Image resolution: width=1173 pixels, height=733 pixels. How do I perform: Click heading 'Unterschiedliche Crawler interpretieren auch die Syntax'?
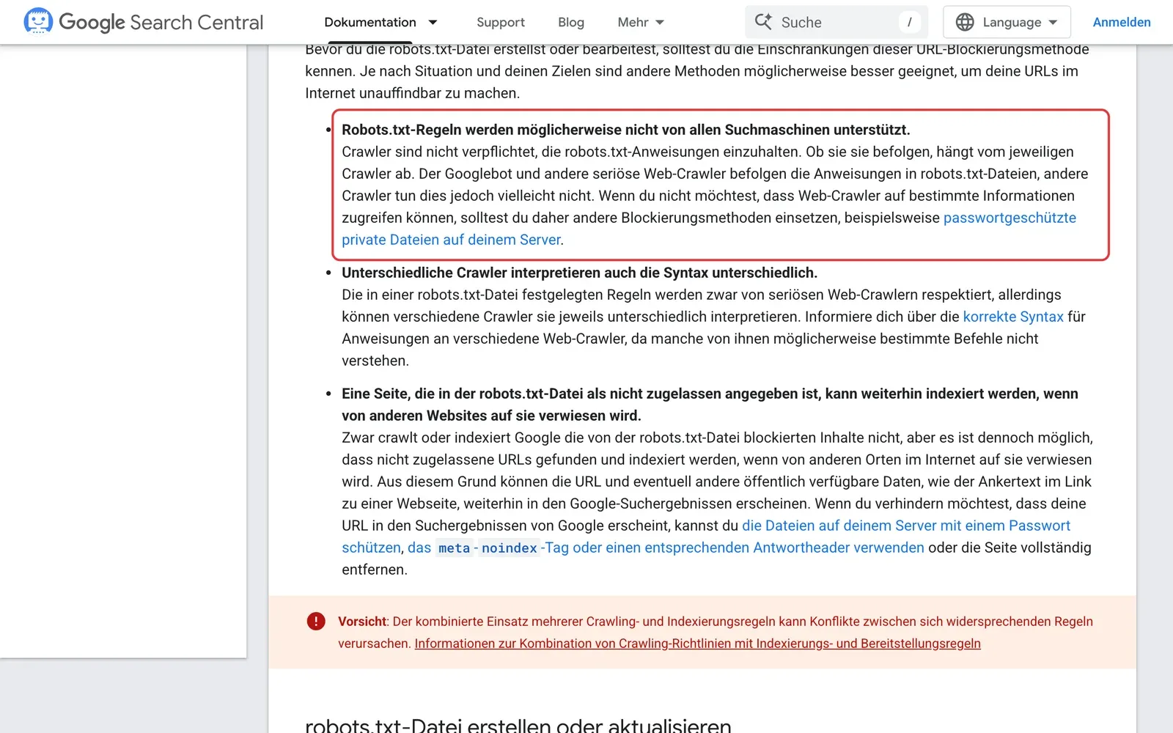(x=579, y=273)
